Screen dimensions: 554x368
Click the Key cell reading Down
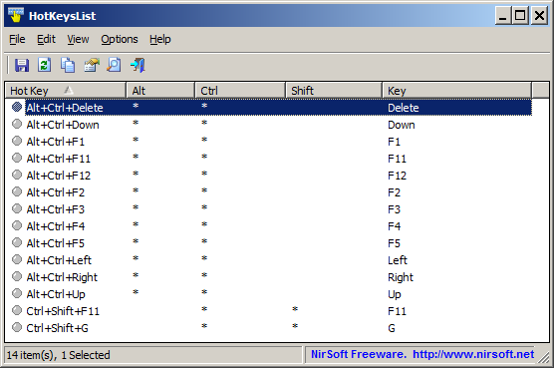402,125
